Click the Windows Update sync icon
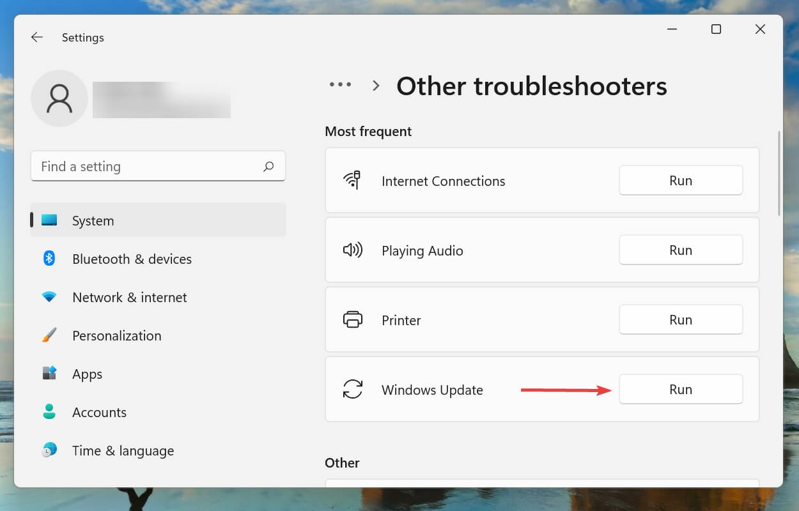Image resolution: width=799 pixels, height=511 pixels. pos(352,390)
